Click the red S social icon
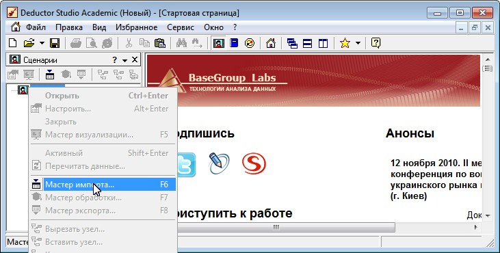 [254, 163]
